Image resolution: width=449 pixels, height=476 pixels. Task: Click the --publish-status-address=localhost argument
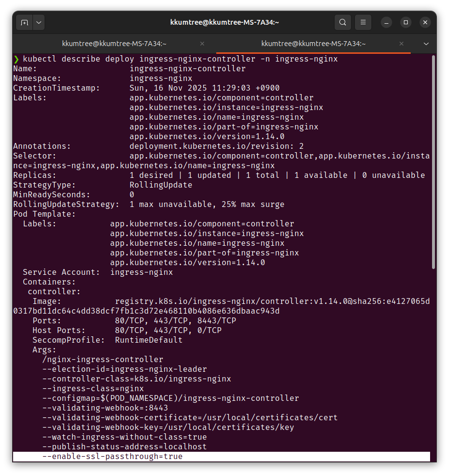tap(125, 446)
